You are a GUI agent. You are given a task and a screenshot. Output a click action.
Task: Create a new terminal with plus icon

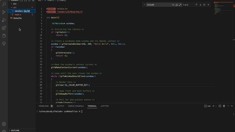[x=213, y=106]
